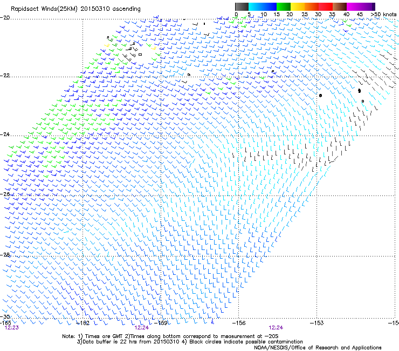399x351 pixels.
Task: Click the note about measurement at -20S
Action: [x=202, y=336]
